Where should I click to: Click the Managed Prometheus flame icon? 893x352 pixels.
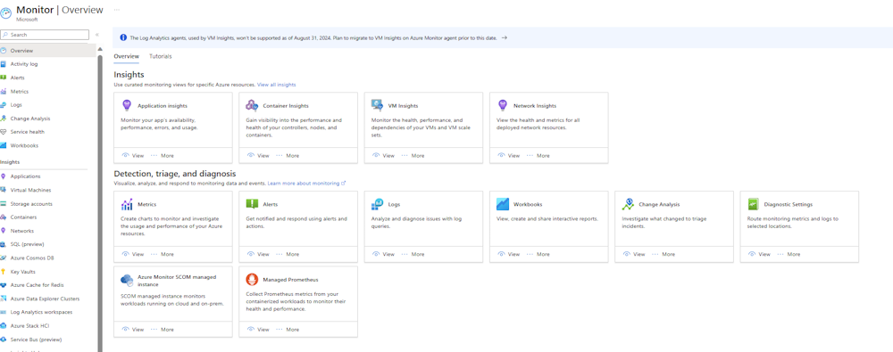pos(252,280)
